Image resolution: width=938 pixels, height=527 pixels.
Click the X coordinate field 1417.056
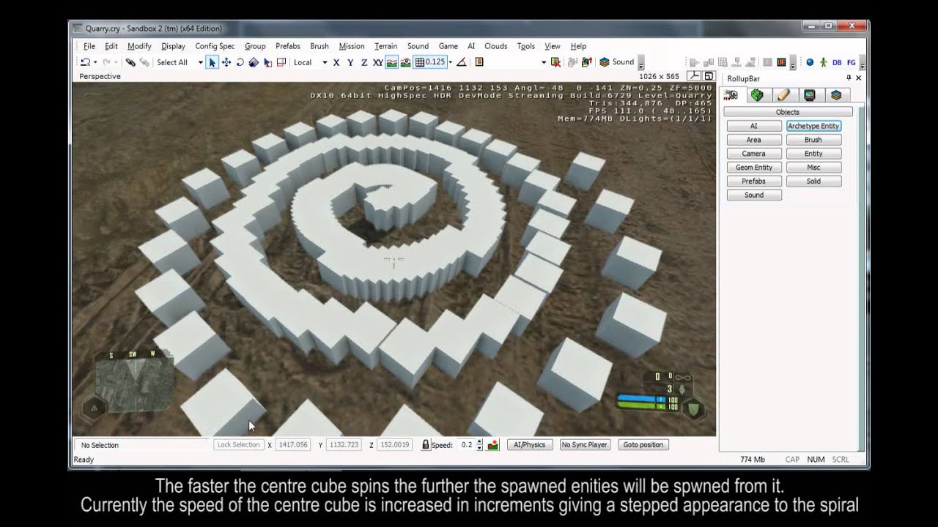tap(292, 445)
